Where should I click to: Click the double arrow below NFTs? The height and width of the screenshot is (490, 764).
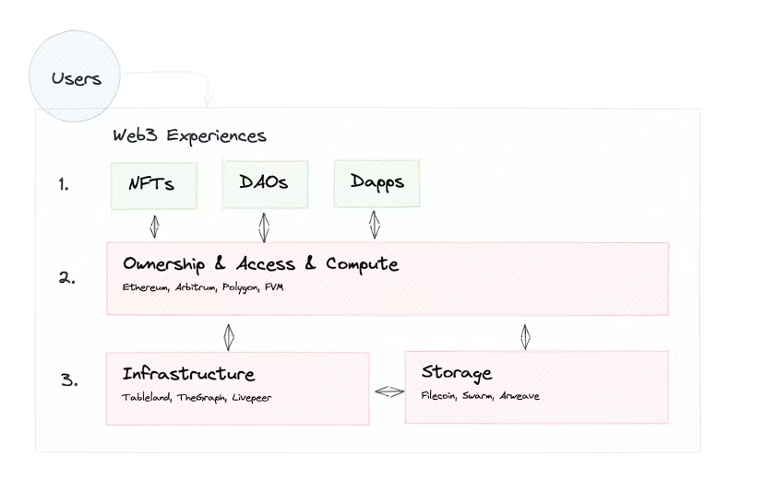(x=154, y=227)
